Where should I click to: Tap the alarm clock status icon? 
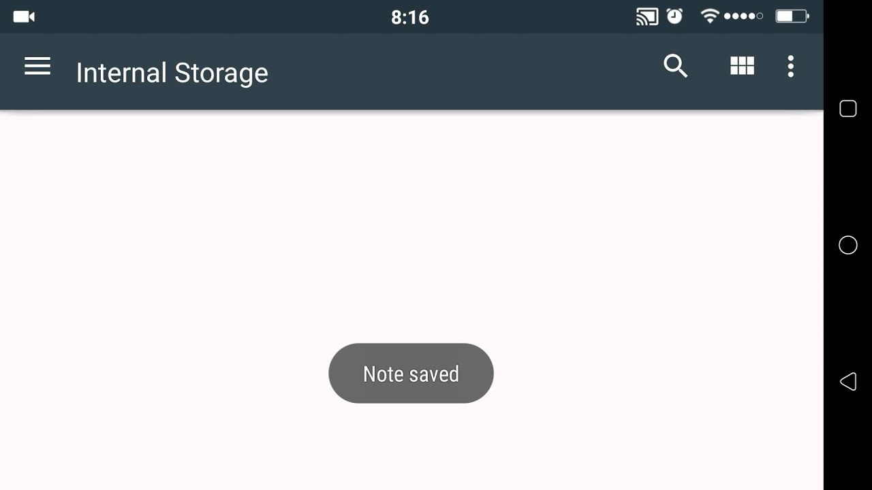pos(674,16)
